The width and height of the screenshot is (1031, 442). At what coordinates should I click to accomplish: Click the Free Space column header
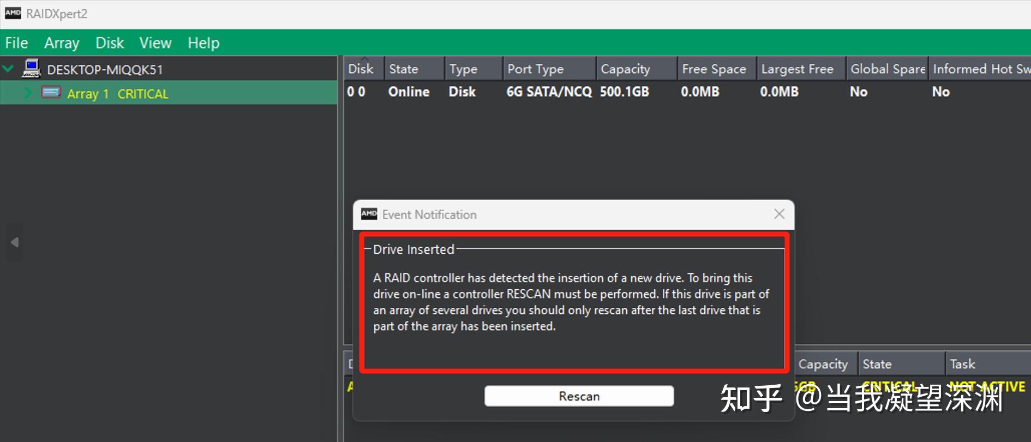click(x=717, y=69)
